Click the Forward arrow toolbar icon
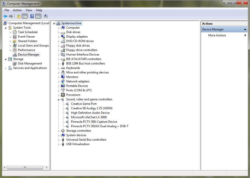 [x=11, y=16]
